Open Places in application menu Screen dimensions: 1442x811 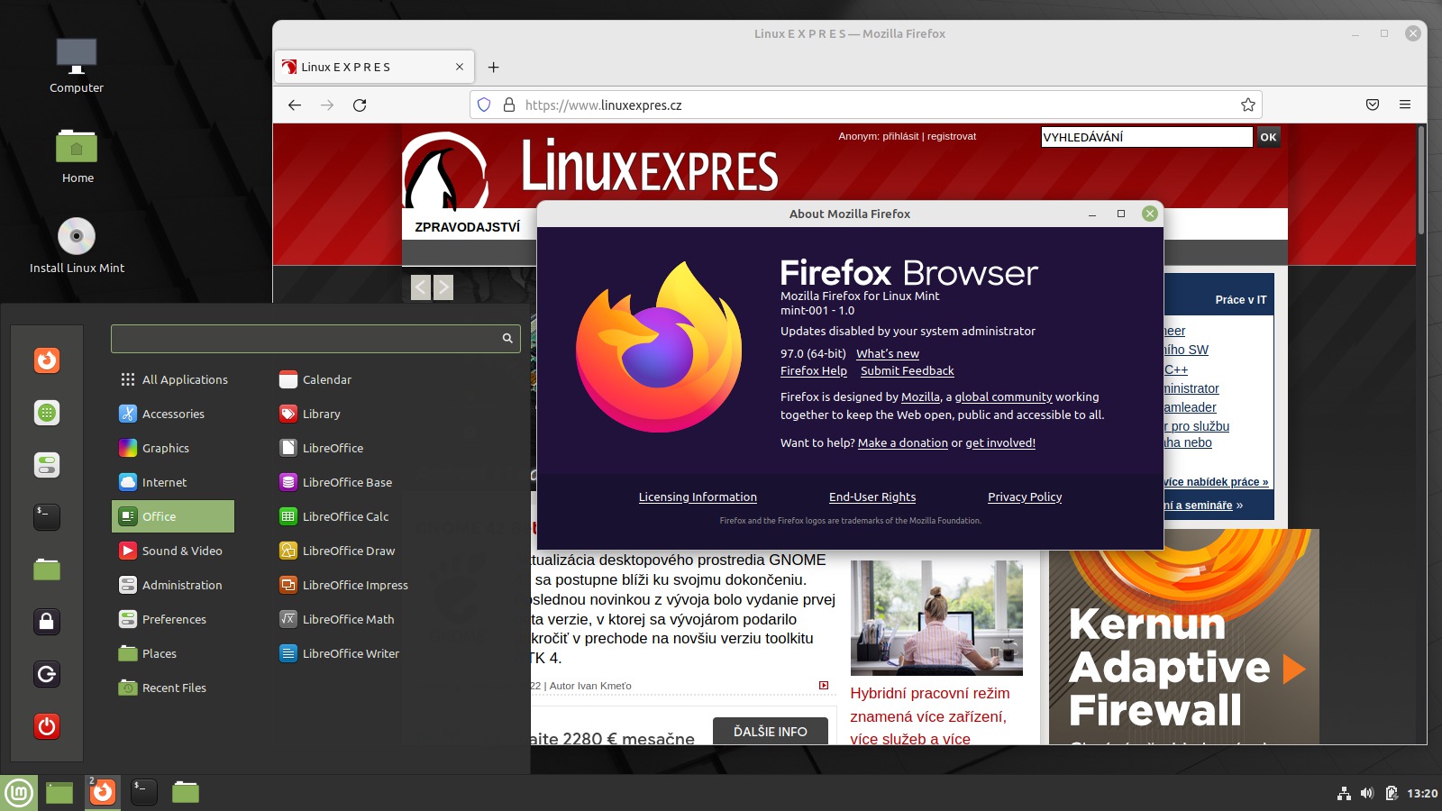173,653
